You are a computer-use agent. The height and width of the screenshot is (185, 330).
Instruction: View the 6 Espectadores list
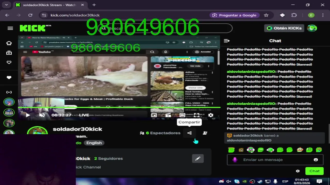coord(160,133)
